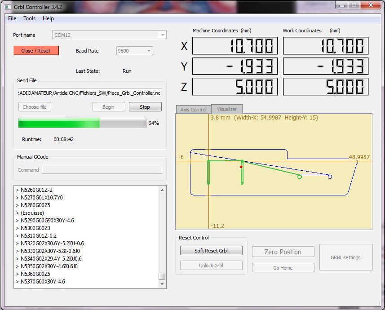
Task: Click the 48.9987 label in visualizer
Action: 359,157
